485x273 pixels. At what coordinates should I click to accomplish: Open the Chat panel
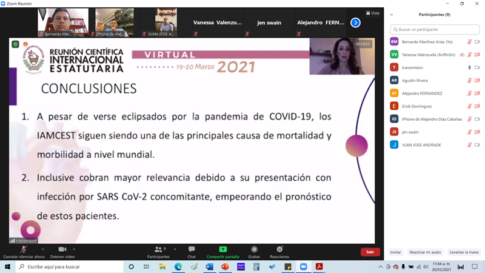pyautogui.click(x=192, y=252)
